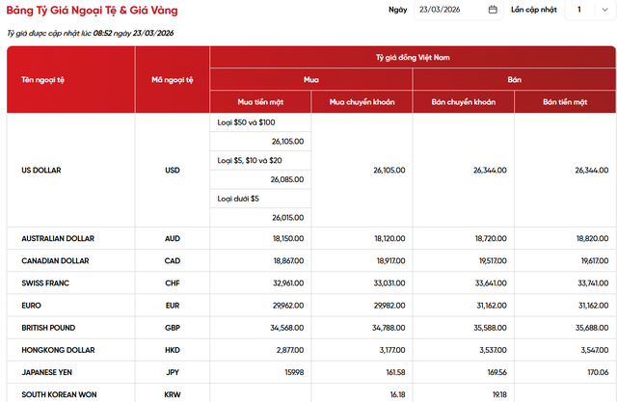Click the Mã ngoại tệ column header
Image resolution: width=617 pixels, height=402 pixels.
coord(173,80)
